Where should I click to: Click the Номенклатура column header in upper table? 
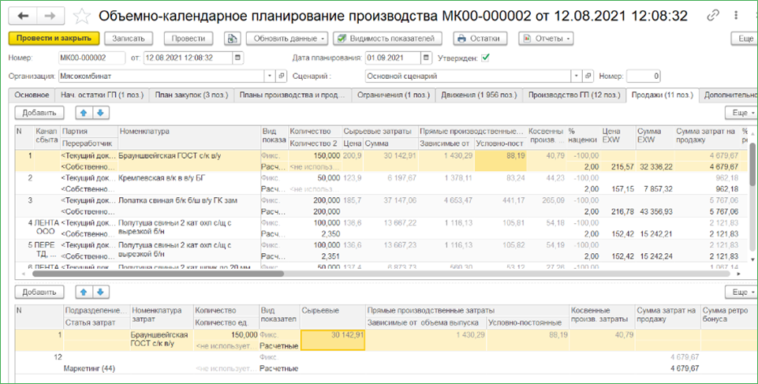pos(189,136)
